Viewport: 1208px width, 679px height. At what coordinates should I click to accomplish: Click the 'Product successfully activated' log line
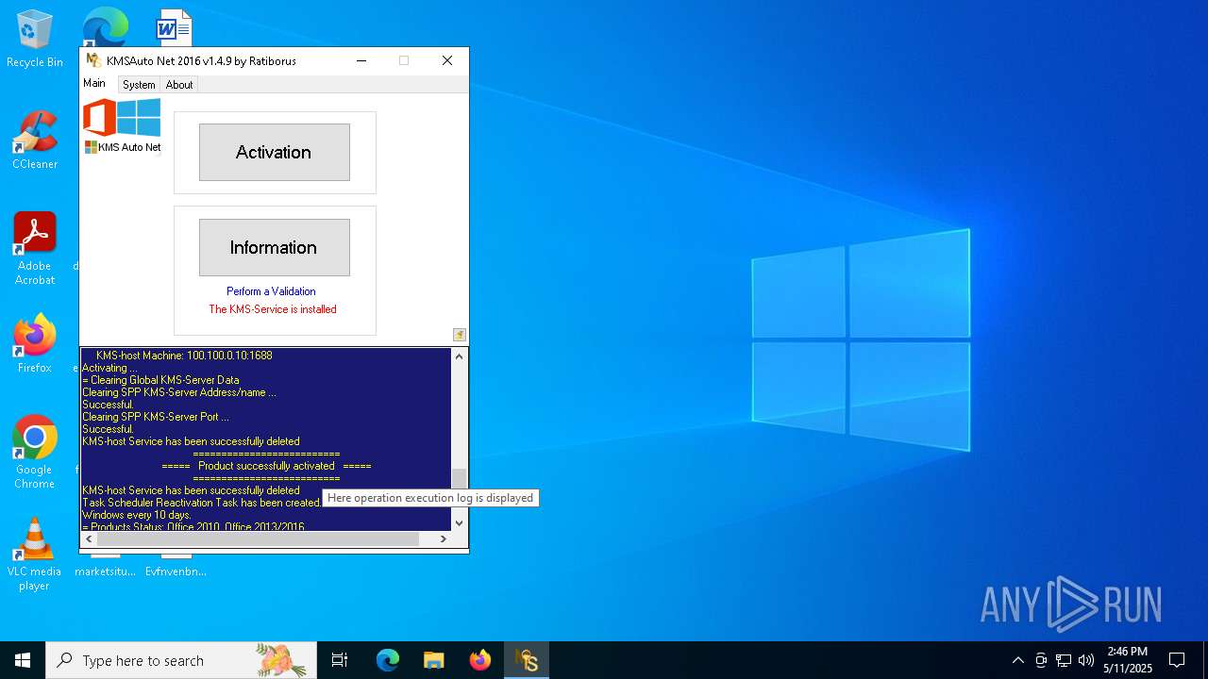tap(266, 466)
